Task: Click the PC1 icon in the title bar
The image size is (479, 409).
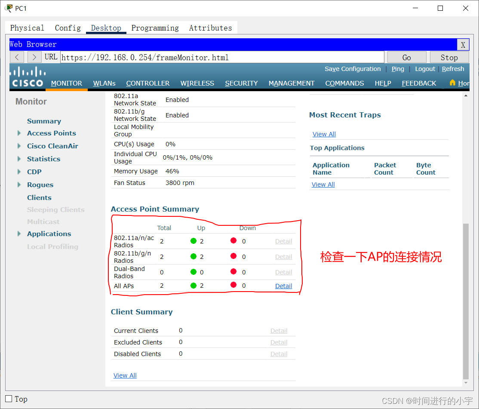Action: click(x=8, y=8)
